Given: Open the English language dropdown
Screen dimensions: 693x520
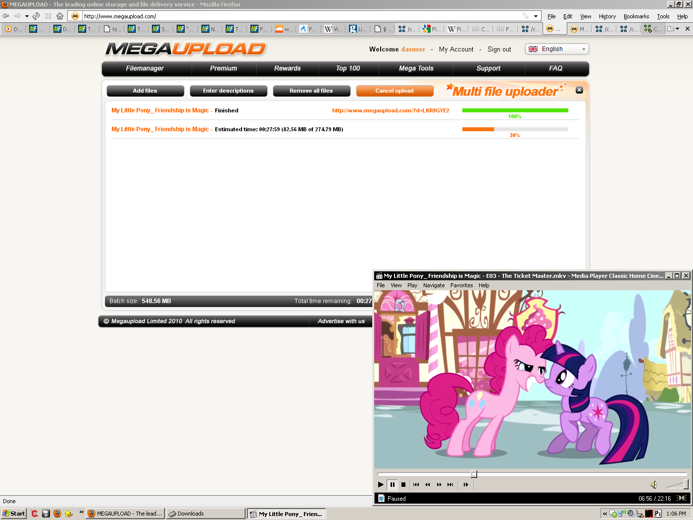Looking at the screenshot, I should click(557, 49).
